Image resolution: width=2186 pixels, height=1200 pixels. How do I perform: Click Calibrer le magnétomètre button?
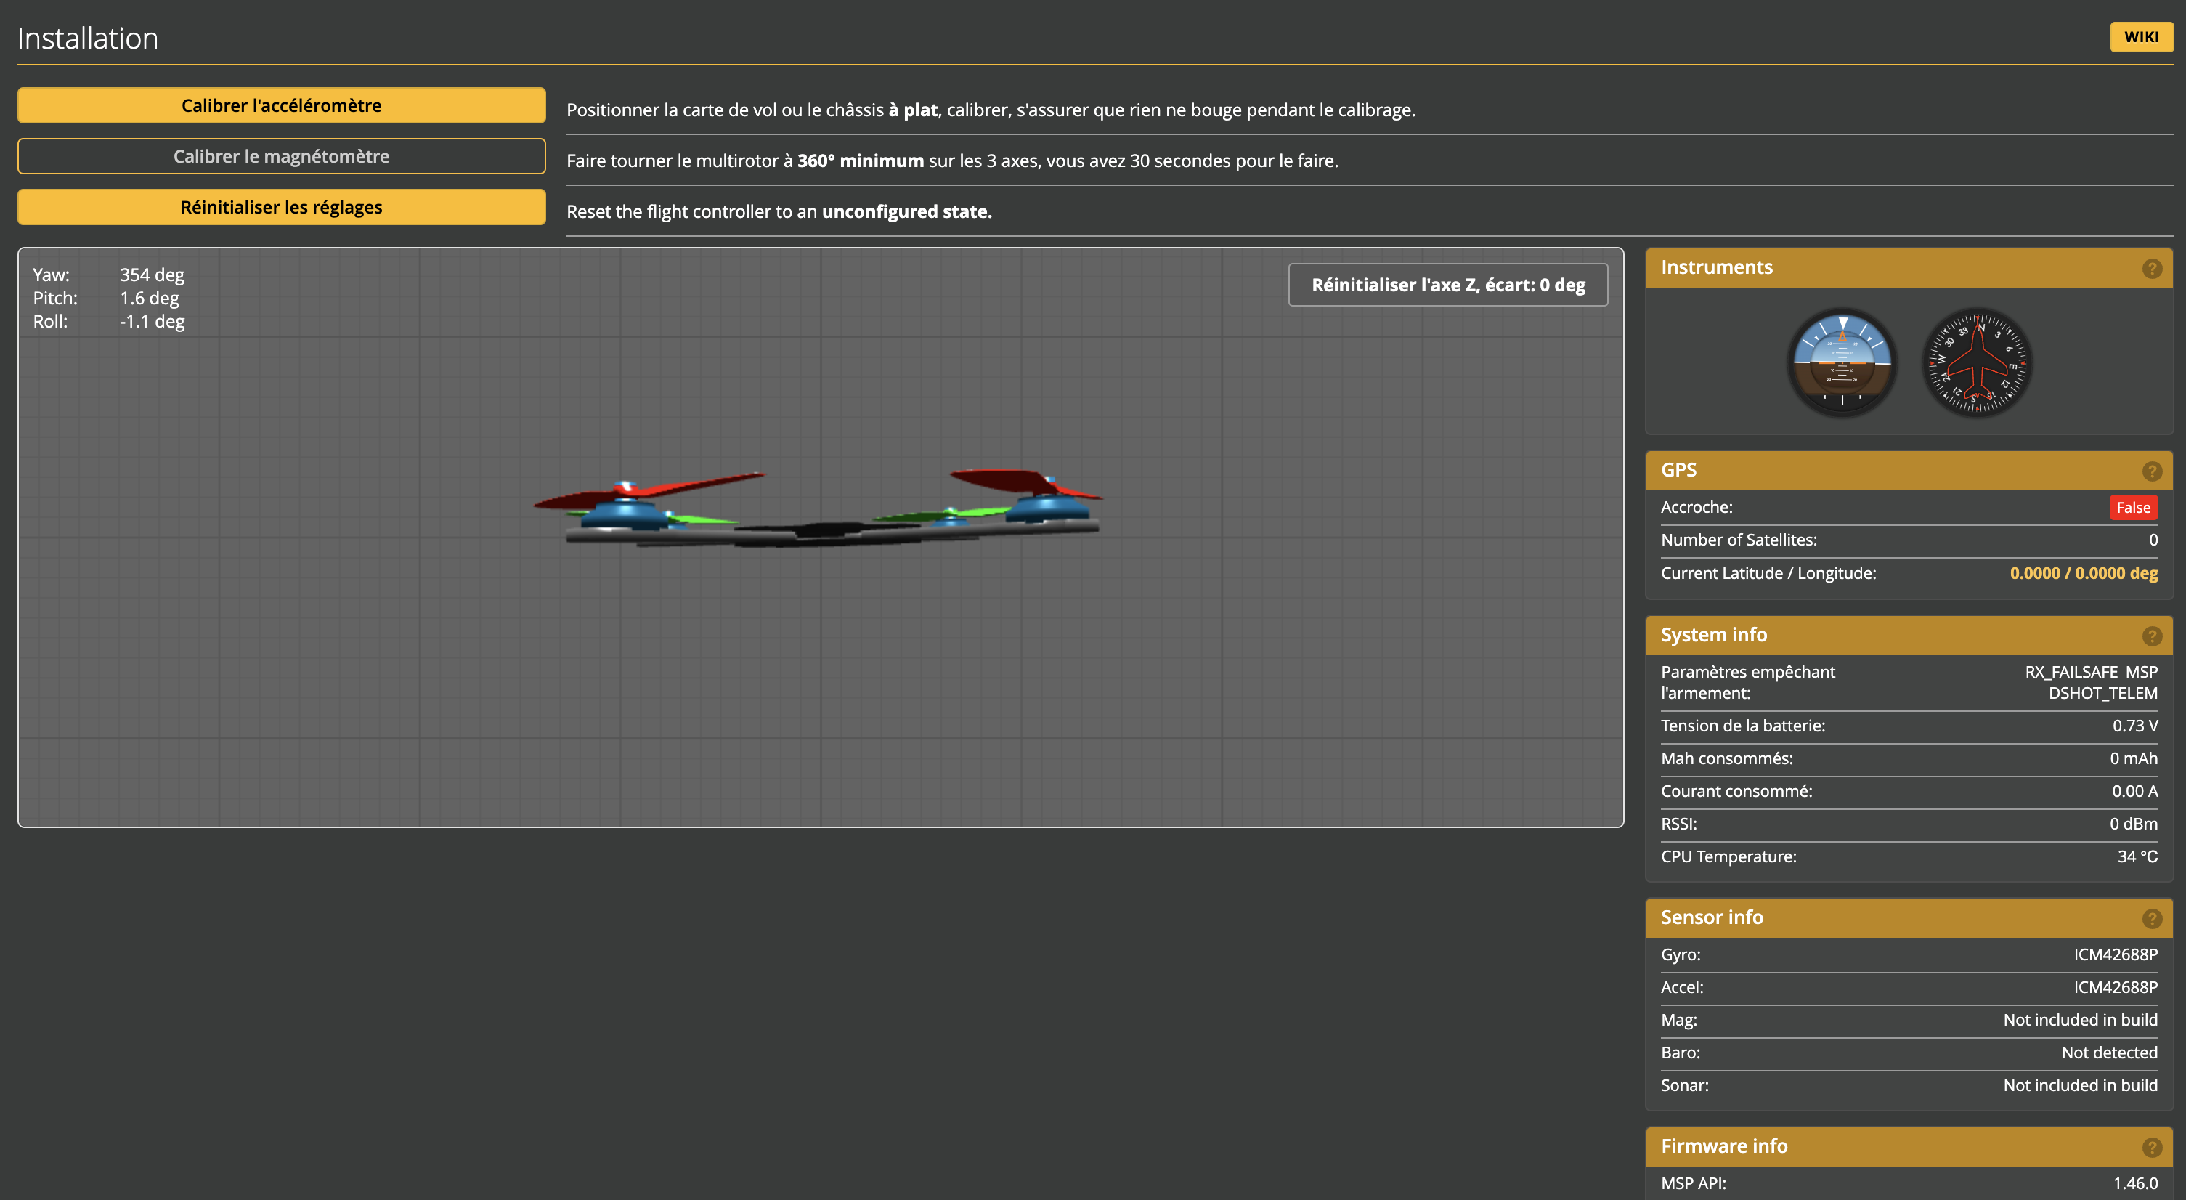(x=281, y=156)
